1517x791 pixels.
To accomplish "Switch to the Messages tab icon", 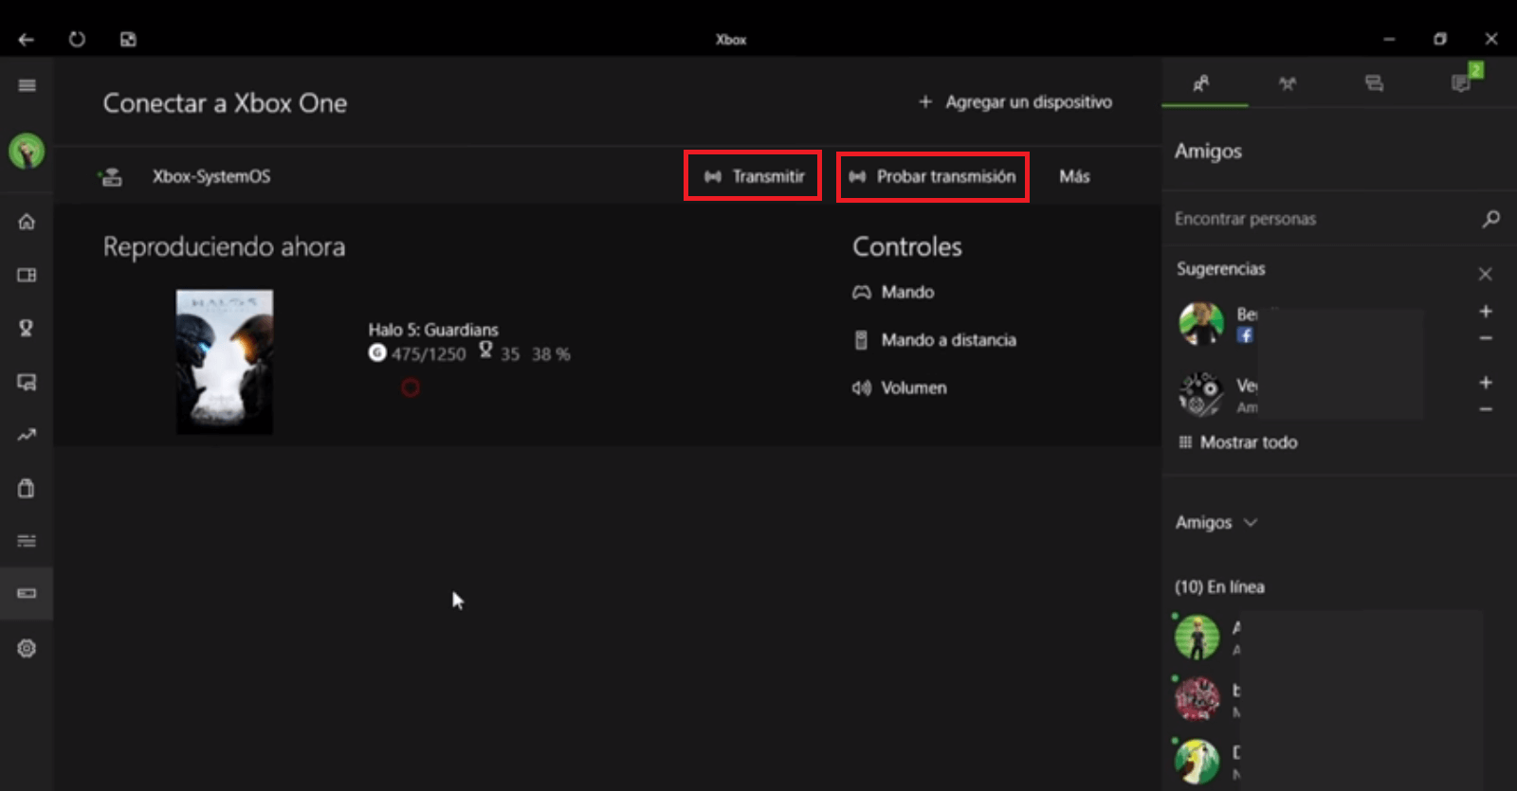I will 1374,83.
